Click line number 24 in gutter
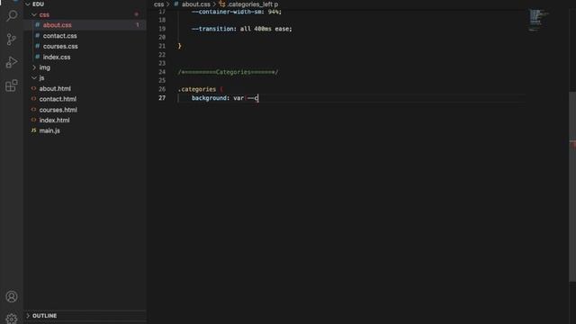The width and height of the screenshot is (576, 324). (x=162, y=72)
